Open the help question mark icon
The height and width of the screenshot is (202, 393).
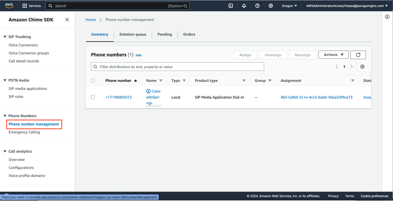click(x=257, y=6)
